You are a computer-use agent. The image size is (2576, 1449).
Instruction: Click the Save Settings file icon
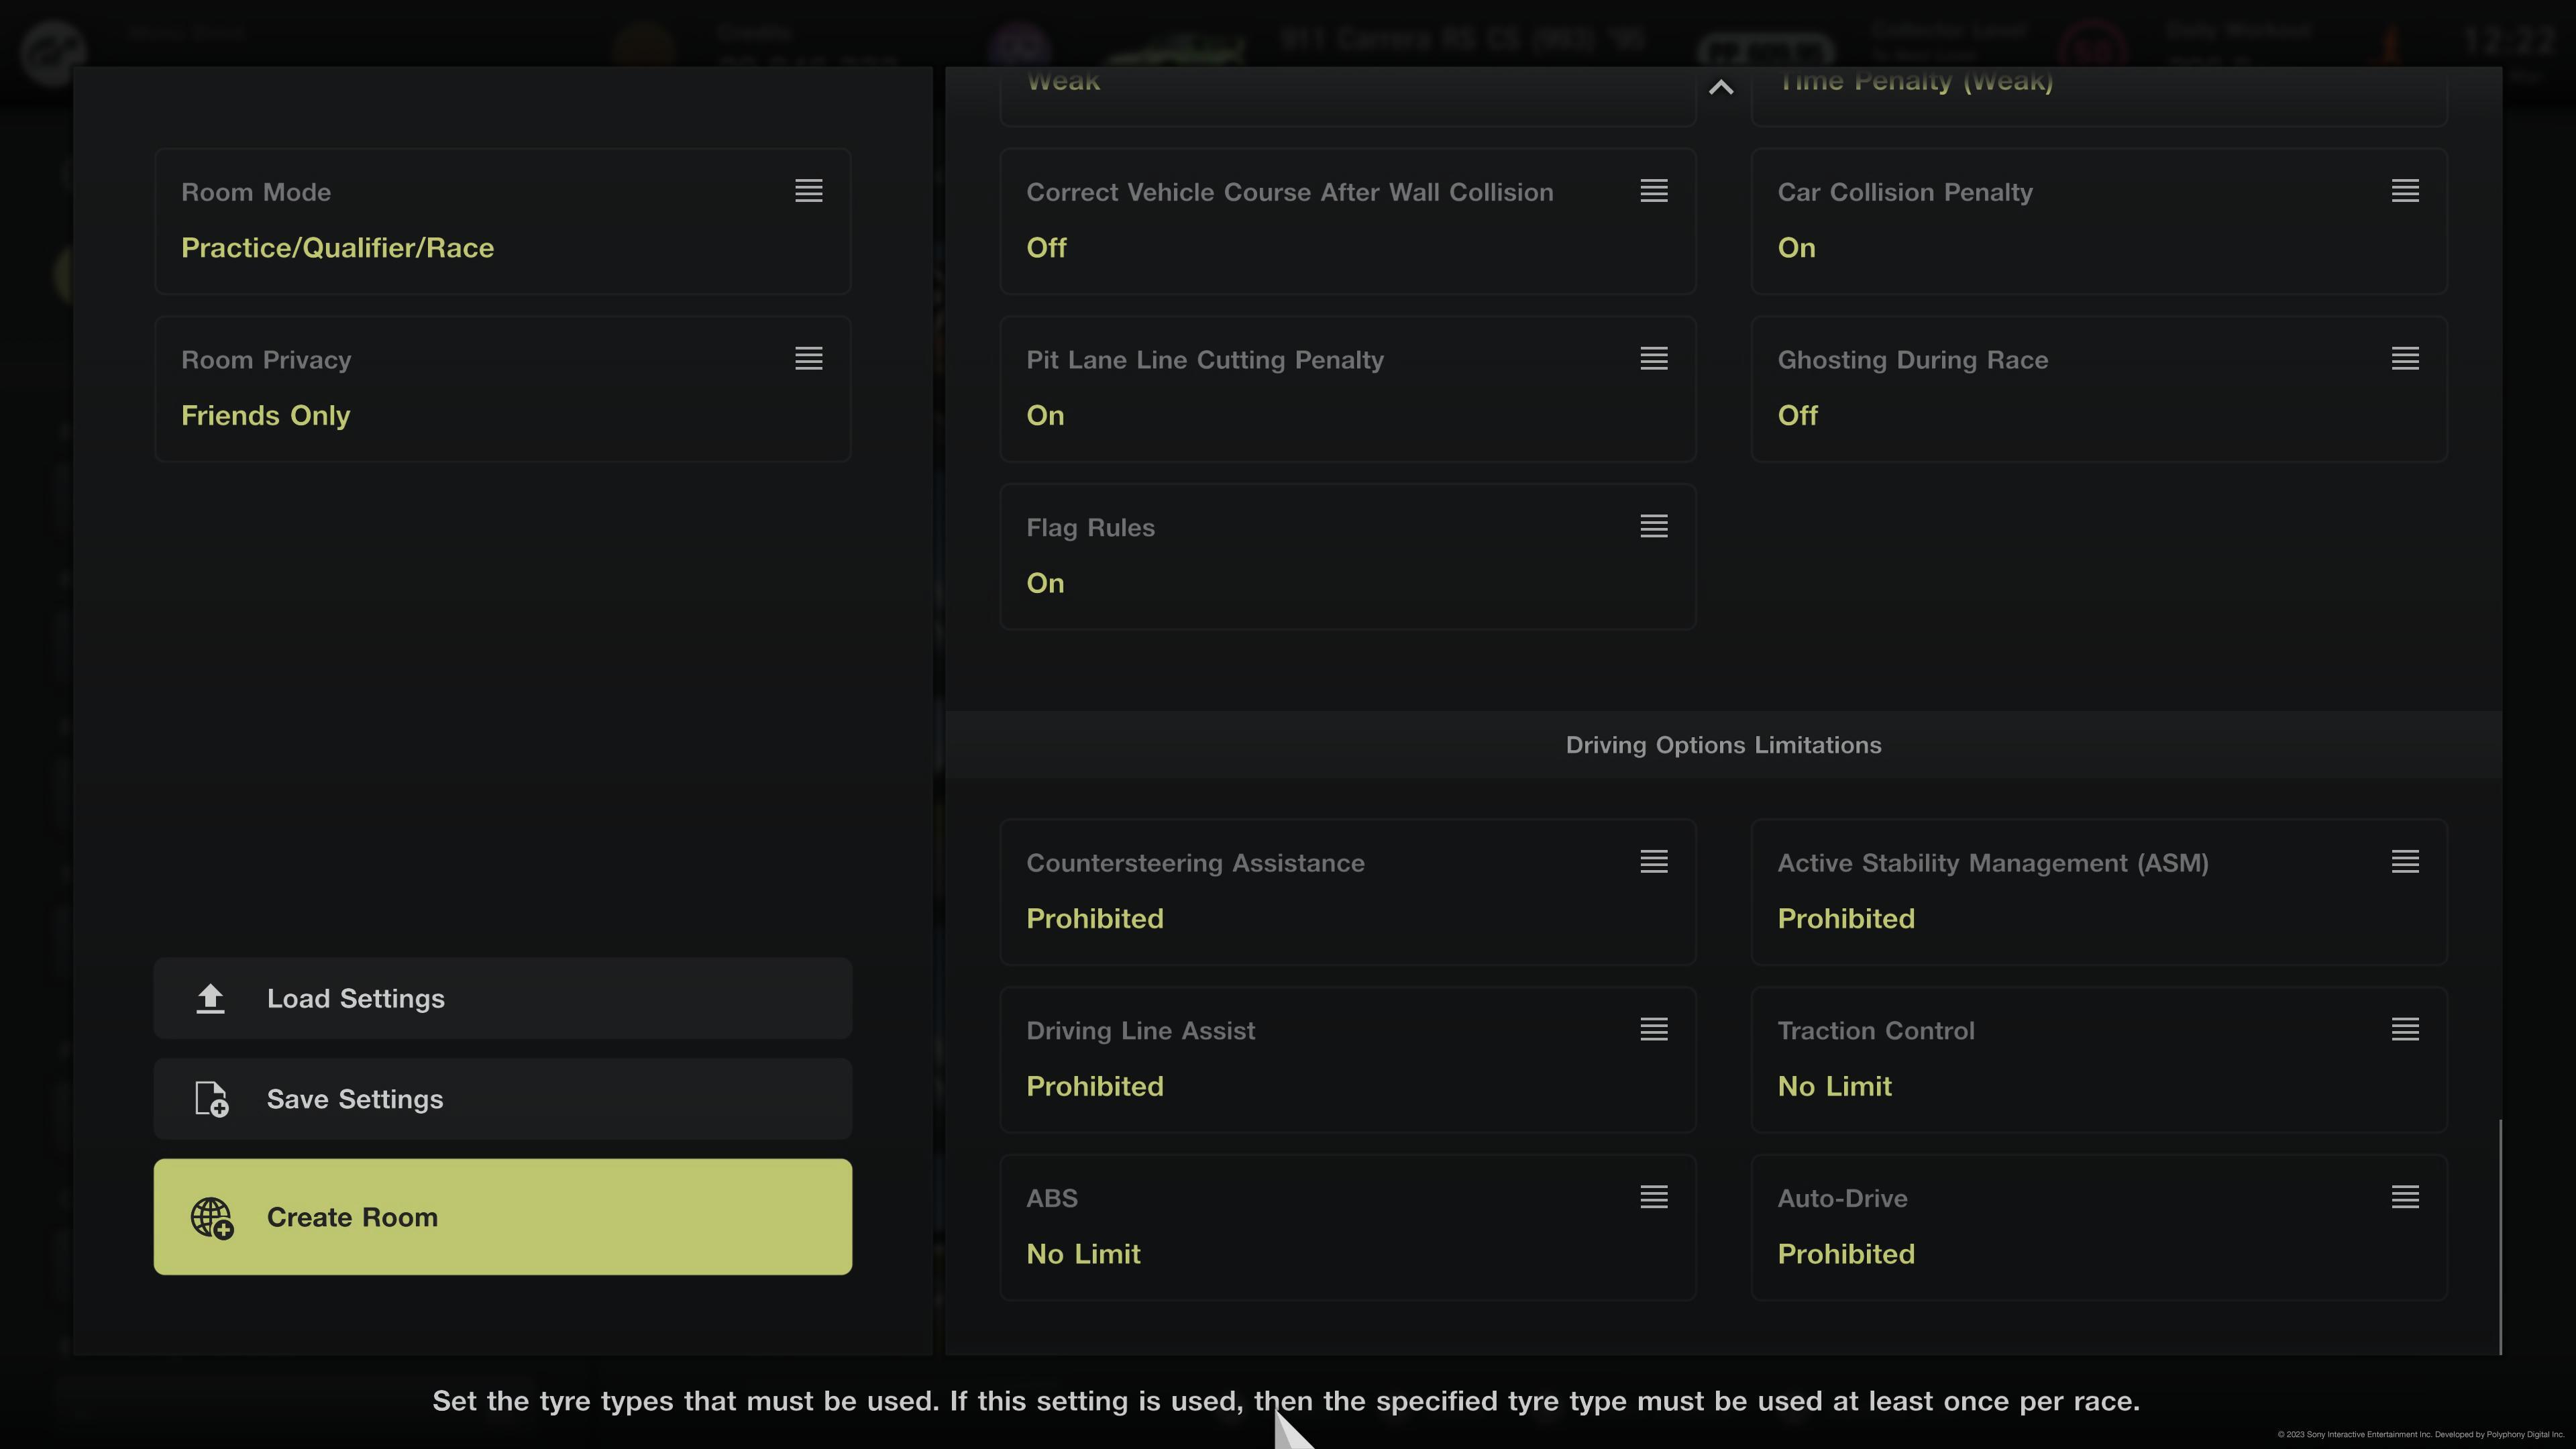pos(211,1099)
